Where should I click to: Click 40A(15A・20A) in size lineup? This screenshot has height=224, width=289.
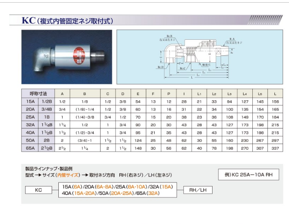[x=79, y=193]
